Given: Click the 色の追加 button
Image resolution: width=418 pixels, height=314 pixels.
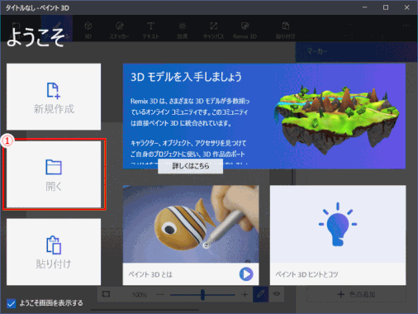Looking at the screenshot, I should tap(356, 294).
